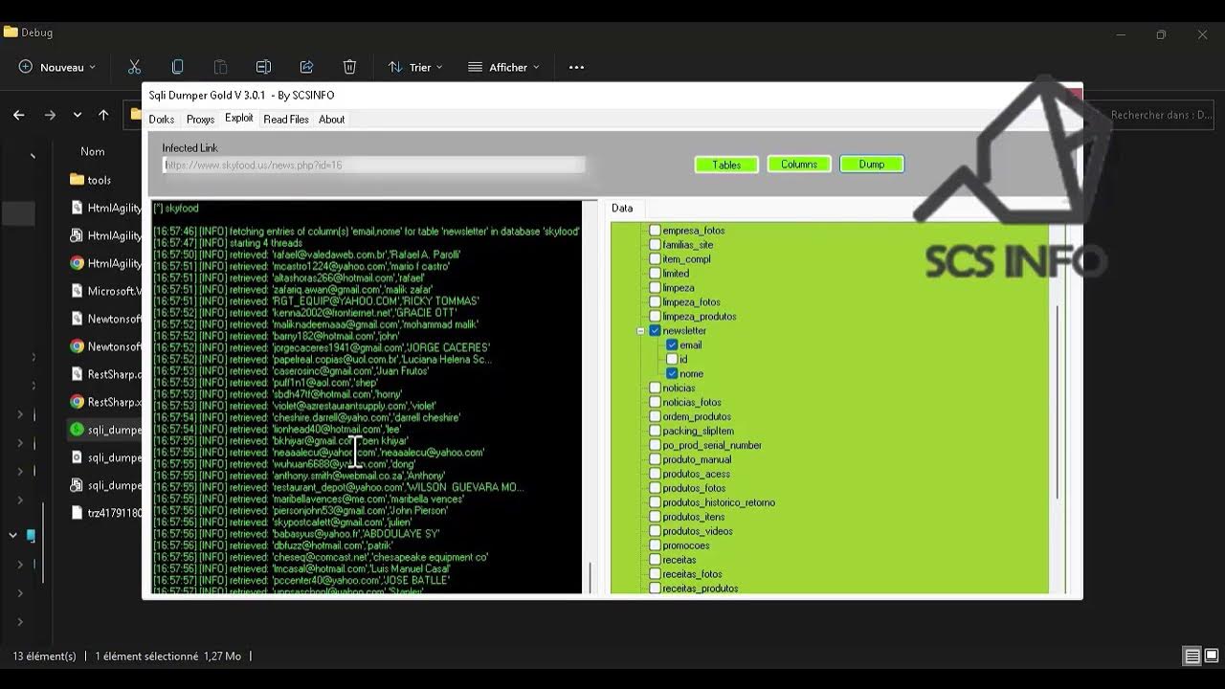Viewport: 1225px width, 689px height.
Task: Uncheck the email column checkbox
Action: coord(672,345)
